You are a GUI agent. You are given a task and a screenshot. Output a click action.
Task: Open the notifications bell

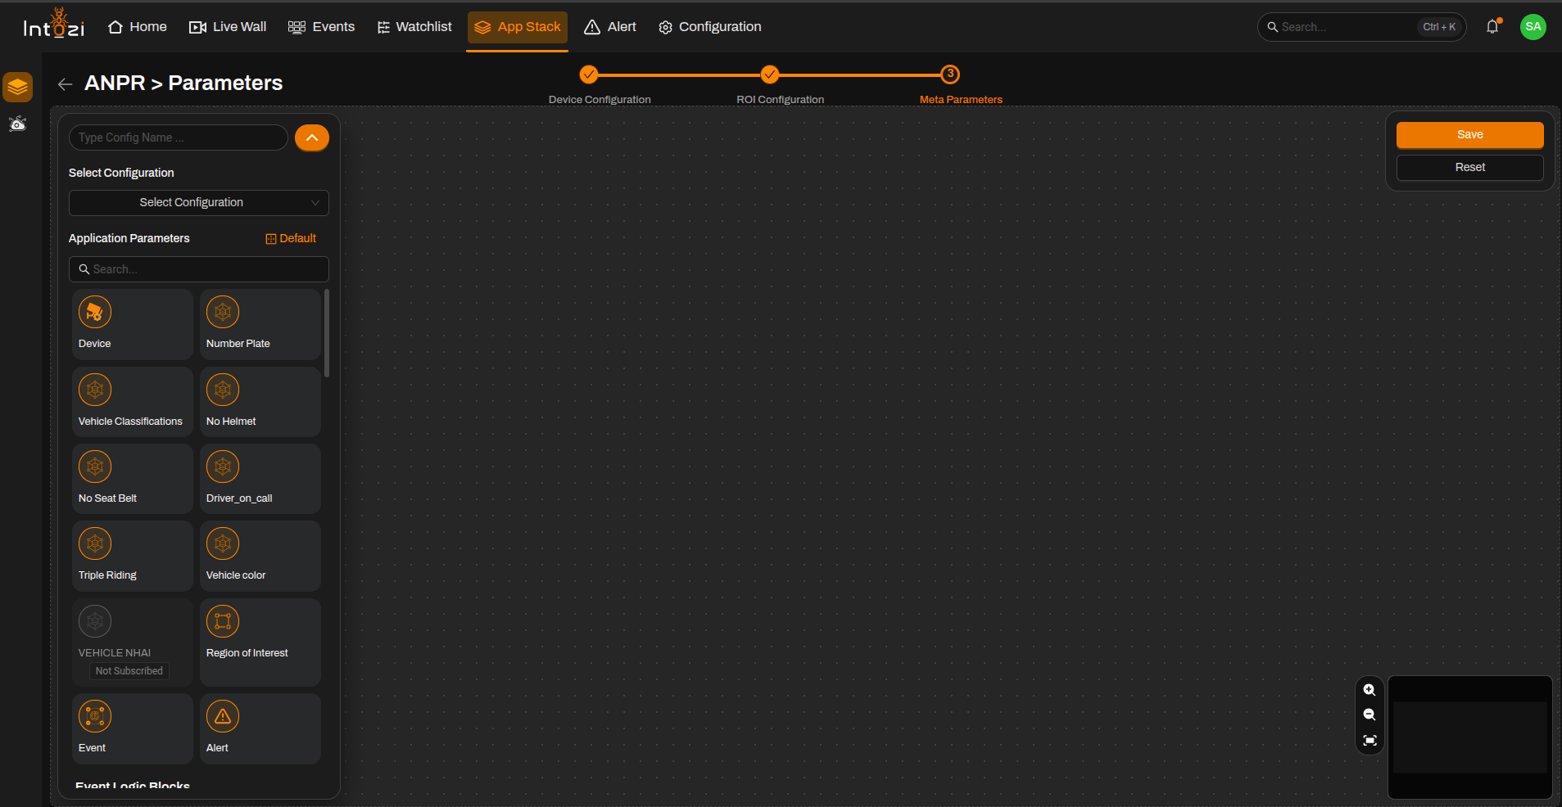click(1492, 27)
